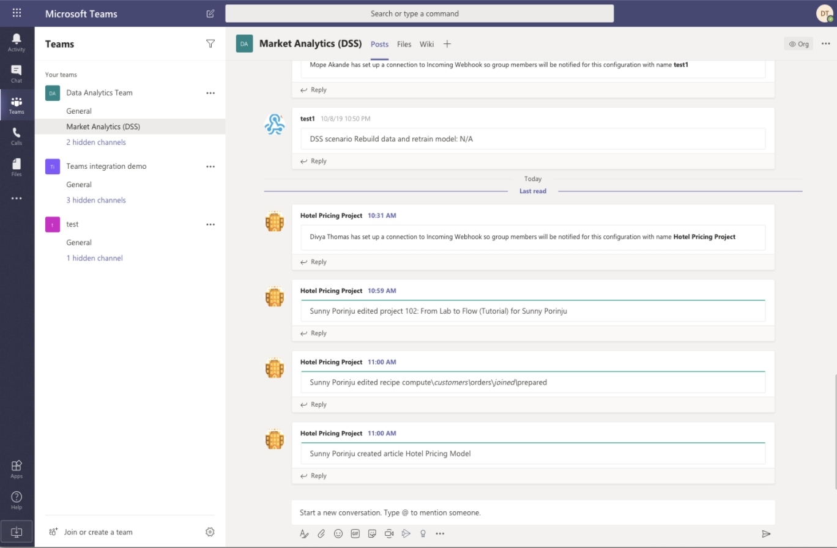Click the search or type a command box
This screenshot has height=548, width=837.
tap(419, 13)
